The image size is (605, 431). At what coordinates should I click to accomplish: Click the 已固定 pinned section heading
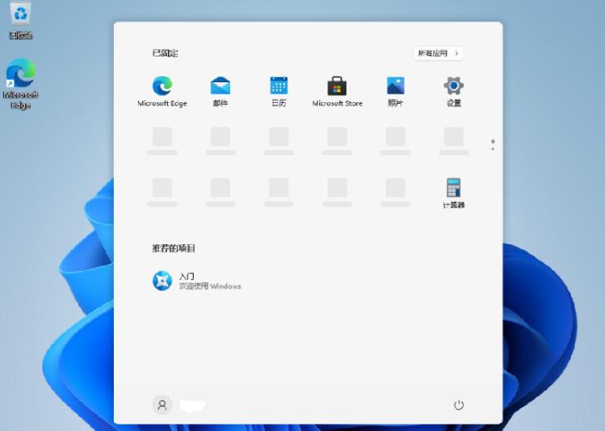165,53
